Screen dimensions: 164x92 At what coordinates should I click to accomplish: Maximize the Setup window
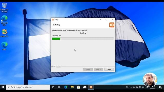[x=106, y=20]
